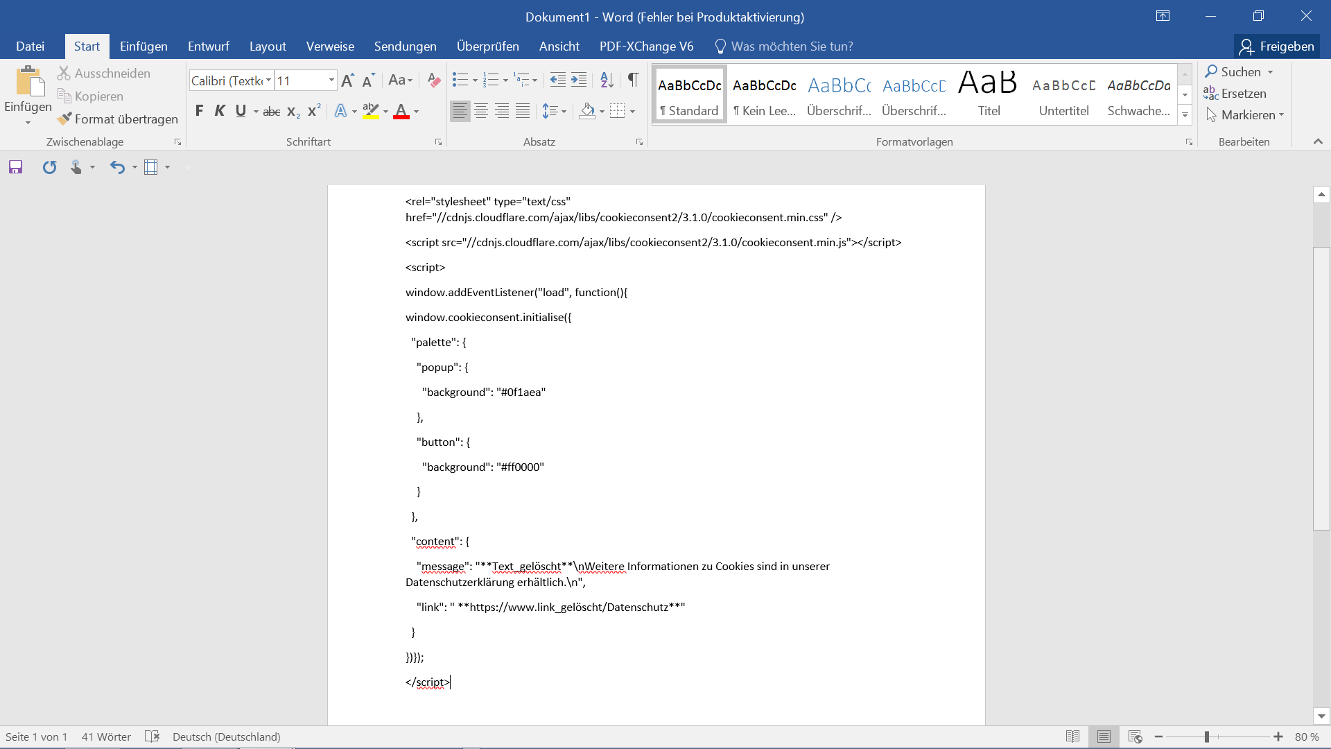Screen dimensions: 1331x749
Task: Apply superscript formatting
Action: click(314, 111)
